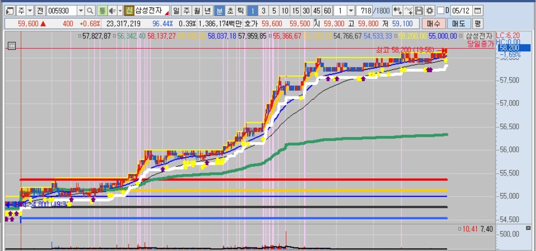Select the 3-minute interval button

coord(264,10)
